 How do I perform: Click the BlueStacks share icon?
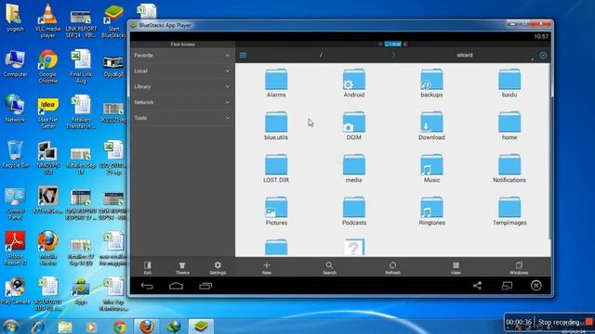point(477,286)
